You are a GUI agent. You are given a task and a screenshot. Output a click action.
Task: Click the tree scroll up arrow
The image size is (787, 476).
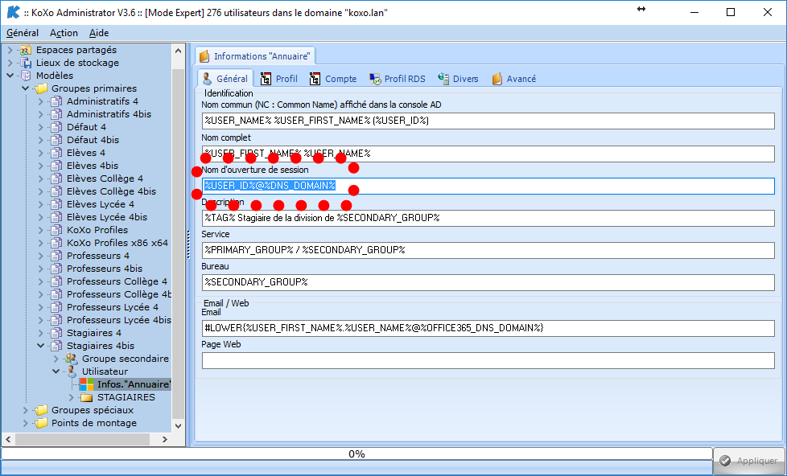pyautogui.click(x=178, y=50)
